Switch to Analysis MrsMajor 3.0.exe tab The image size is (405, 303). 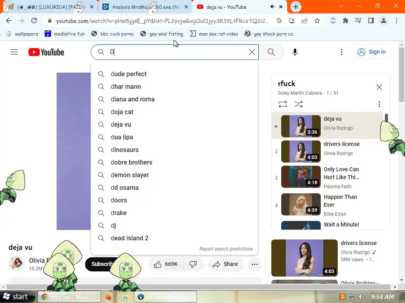(x=145, y=7)
